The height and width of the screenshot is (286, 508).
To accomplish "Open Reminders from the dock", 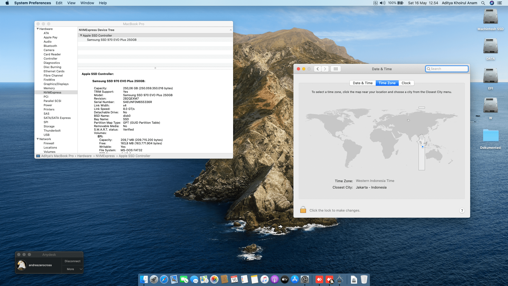I will pos(244,279).
